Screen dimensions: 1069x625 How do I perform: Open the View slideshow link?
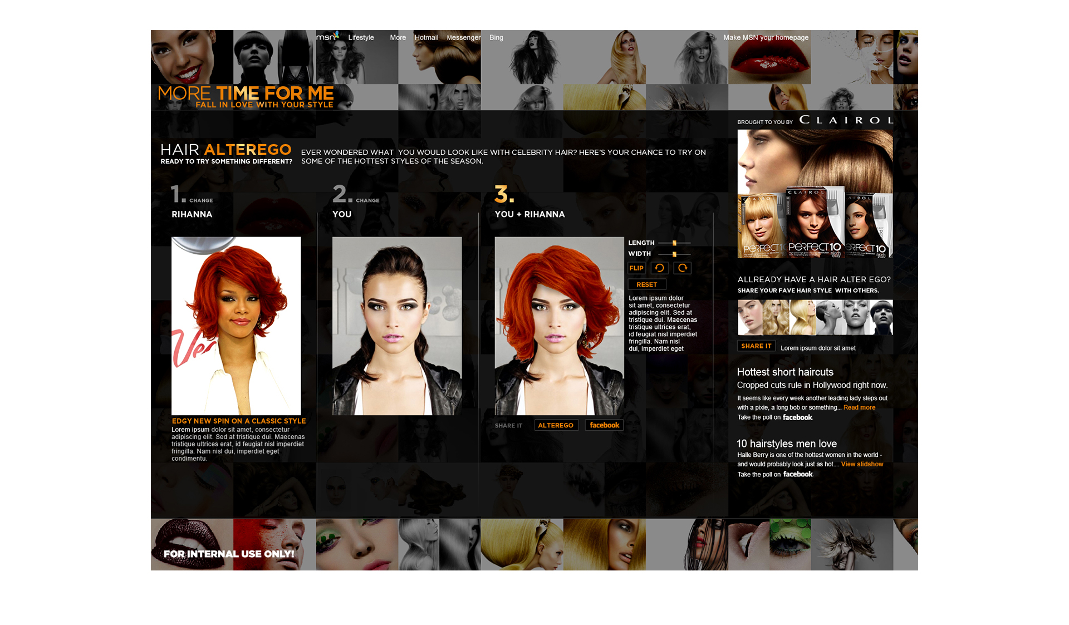(862, 464)
